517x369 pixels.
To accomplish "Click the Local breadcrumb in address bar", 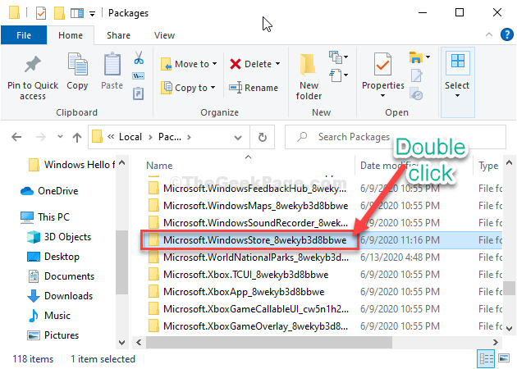I will tap(130, 137).
